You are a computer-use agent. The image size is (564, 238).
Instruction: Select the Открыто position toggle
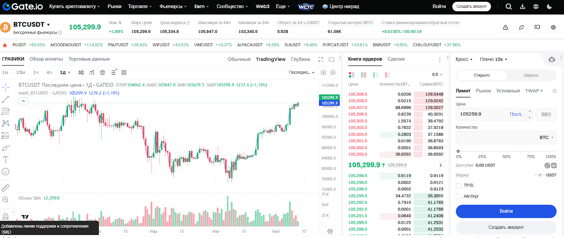click(482, 75)
